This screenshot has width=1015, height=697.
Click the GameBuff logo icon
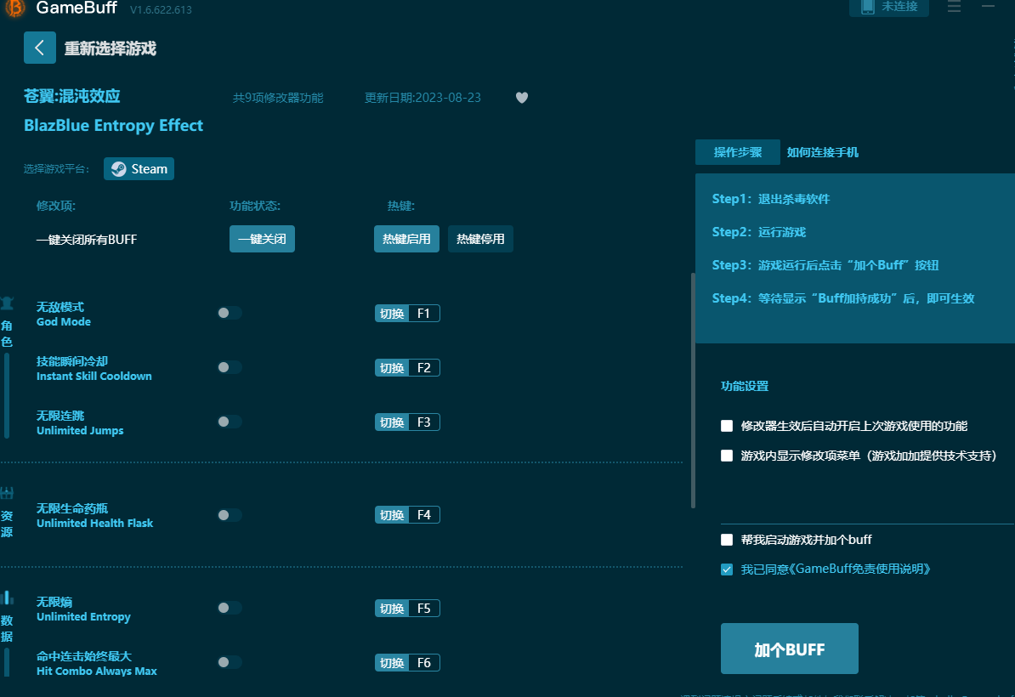point(14,8)
